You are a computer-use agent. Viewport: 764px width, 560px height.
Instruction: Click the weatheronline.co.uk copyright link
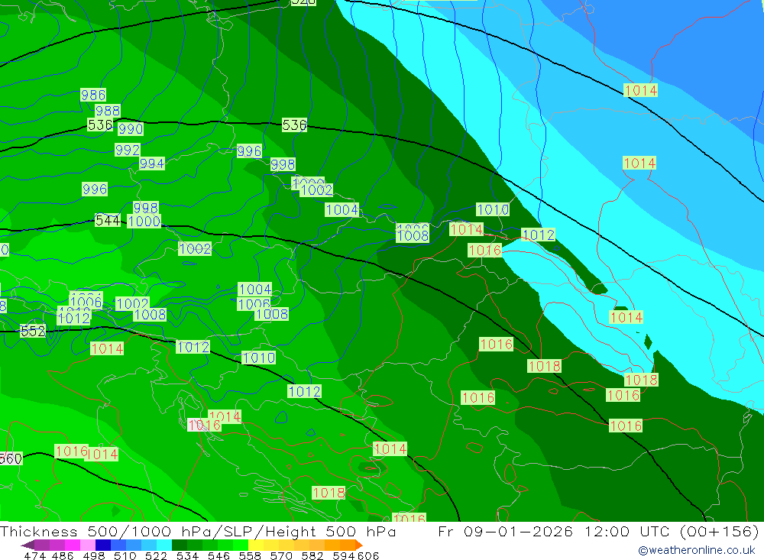[x=696, y=550]
